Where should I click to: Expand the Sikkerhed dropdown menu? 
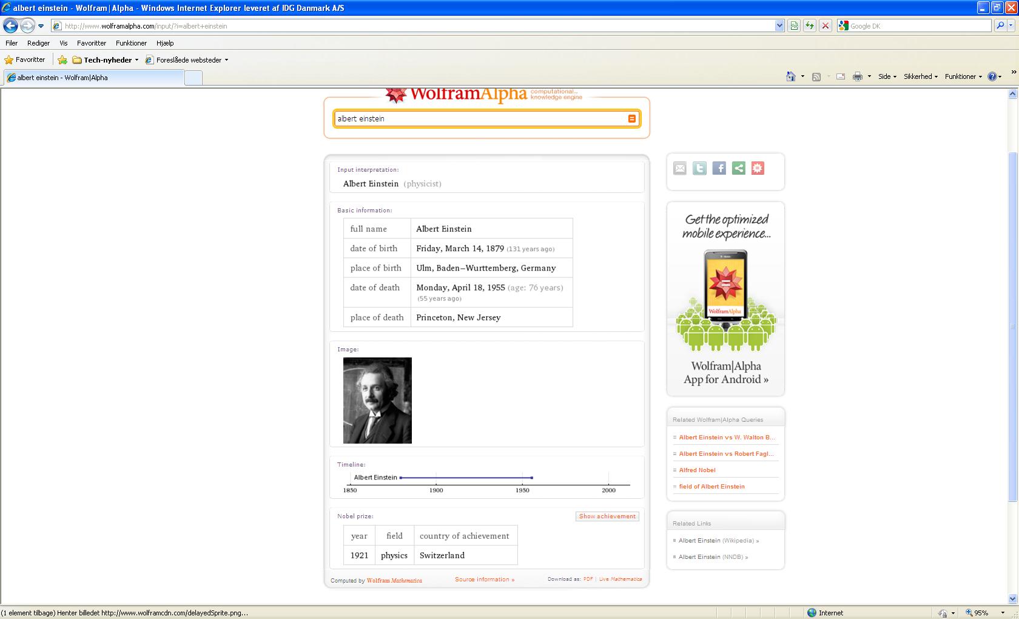[920, 76]
